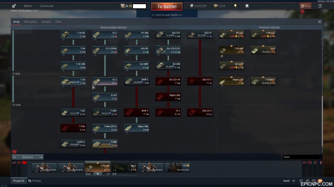Select the Great Britain nation flag
Screen dimensions: 334x187
(304, 163)
